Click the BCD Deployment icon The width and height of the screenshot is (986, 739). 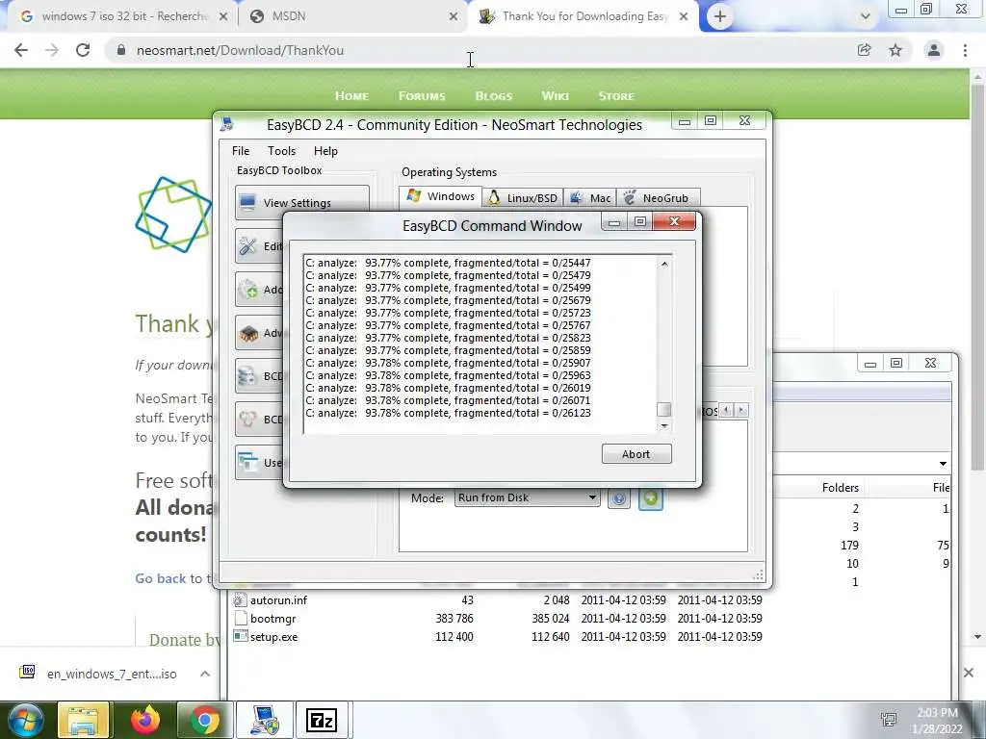pyautogui.click(x=247, y=420)
